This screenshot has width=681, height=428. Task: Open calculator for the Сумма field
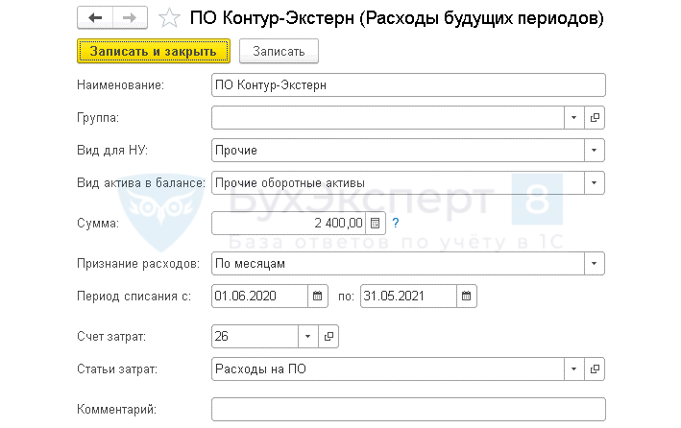(376, 223)
